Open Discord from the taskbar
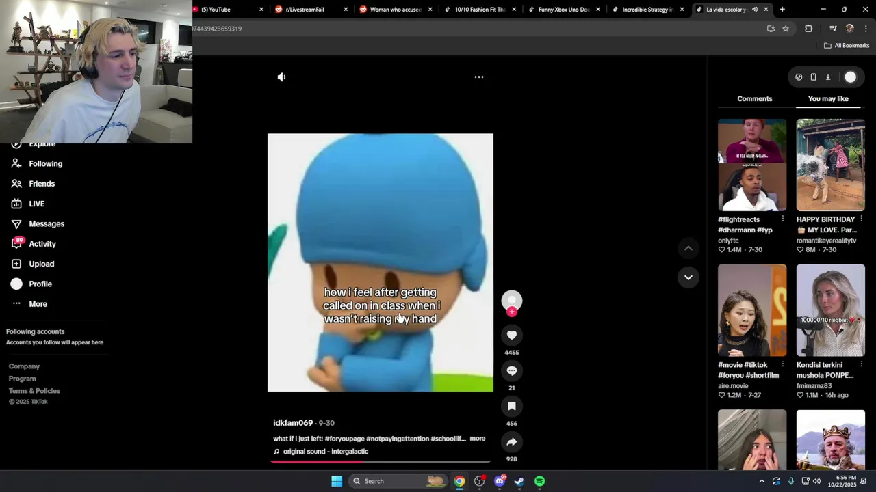Image resolution: width=876 pixels, height=492 pixels. (500, 481)
